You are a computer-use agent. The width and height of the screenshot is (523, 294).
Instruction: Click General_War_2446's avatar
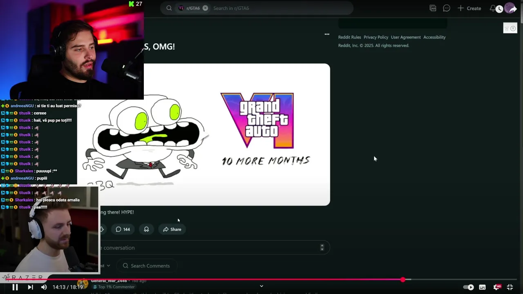tap(83, 283)
